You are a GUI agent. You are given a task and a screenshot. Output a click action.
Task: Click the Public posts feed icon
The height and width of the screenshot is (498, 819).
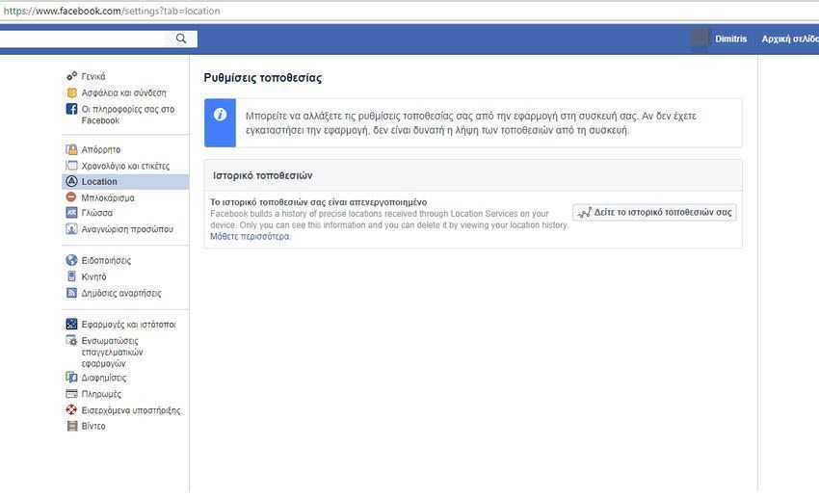(71, 293)
